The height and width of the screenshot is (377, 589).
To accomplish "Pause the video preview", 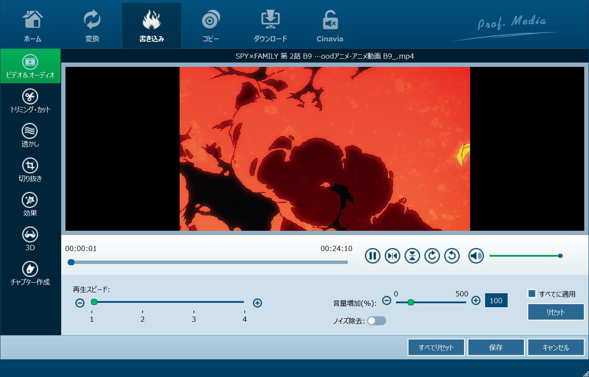I will 373,256.
